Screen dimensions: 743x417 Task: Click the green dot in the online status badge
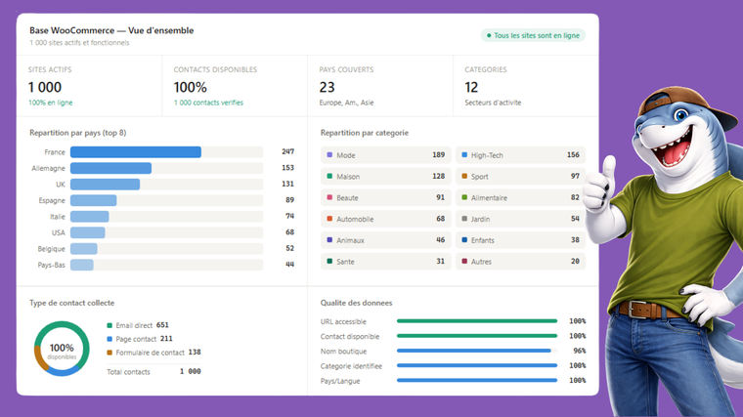(x=488, y=36)
